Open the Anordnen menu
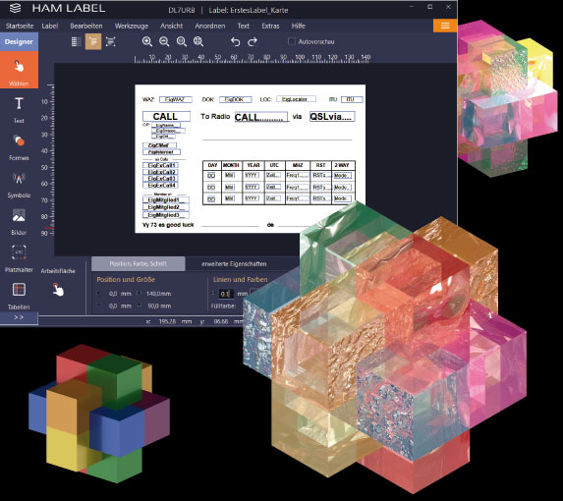563x501 pixels. [x=210, y=26]
